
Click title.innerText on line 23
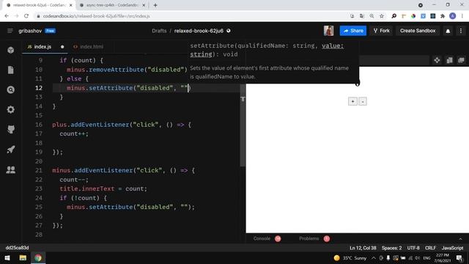tap(87, 189)
